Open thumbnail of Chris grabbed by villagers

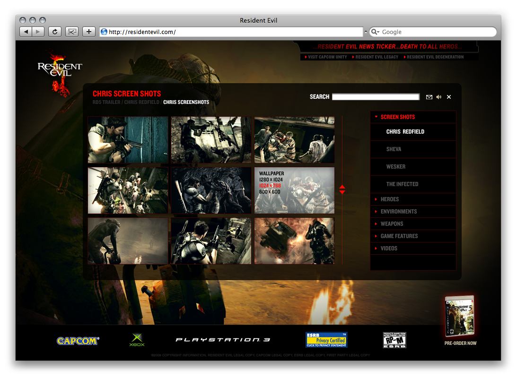pyautogui.click(x=294, y=139)
